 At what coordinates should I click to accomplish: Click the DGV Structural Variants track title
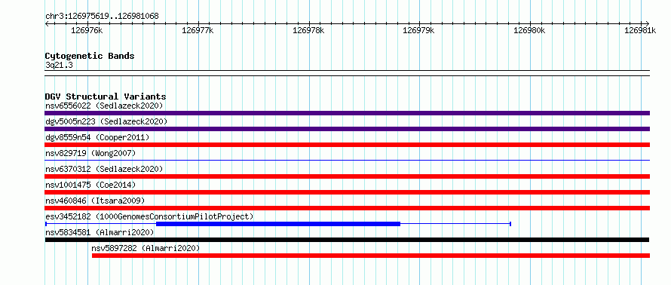[x=106, y=97]
